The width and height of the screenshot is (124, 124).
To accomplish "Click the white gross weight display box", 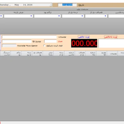I will pyautogui.click(x=111, y=43).
